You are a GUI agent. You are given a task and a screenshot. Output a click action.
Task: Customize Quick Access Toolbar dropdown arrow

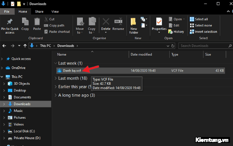[24, 4]
